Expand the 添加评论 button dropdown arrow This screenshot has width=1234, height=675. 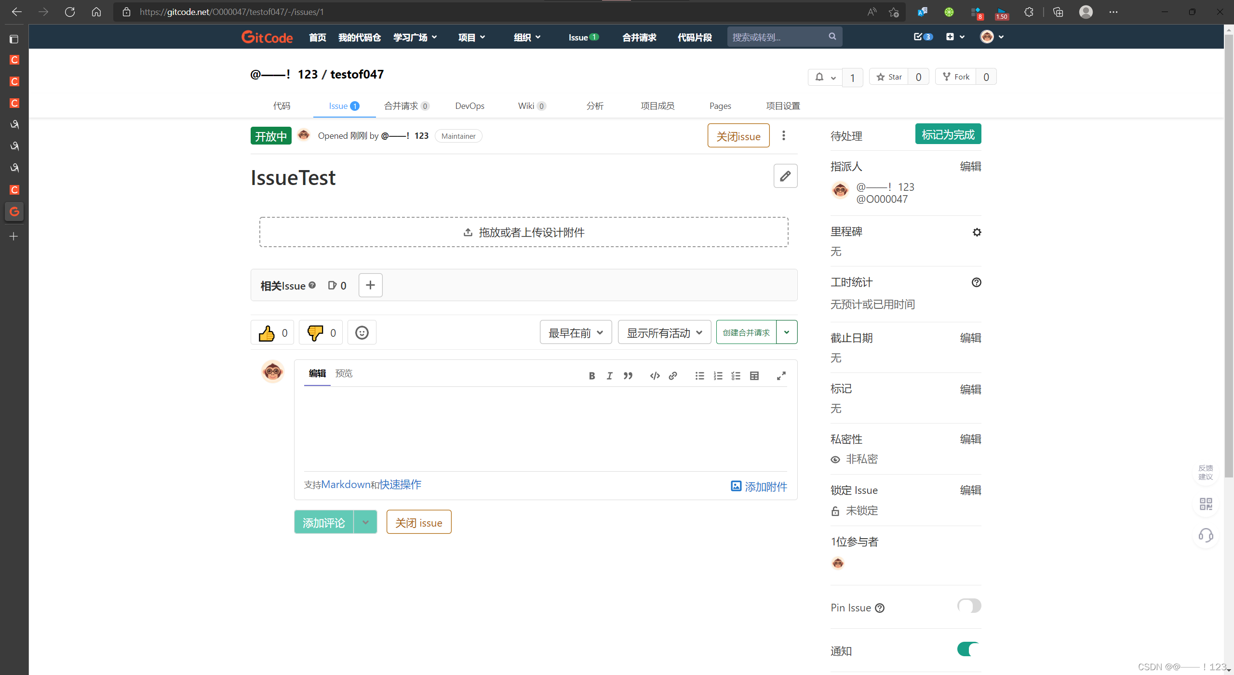[365, 522]
